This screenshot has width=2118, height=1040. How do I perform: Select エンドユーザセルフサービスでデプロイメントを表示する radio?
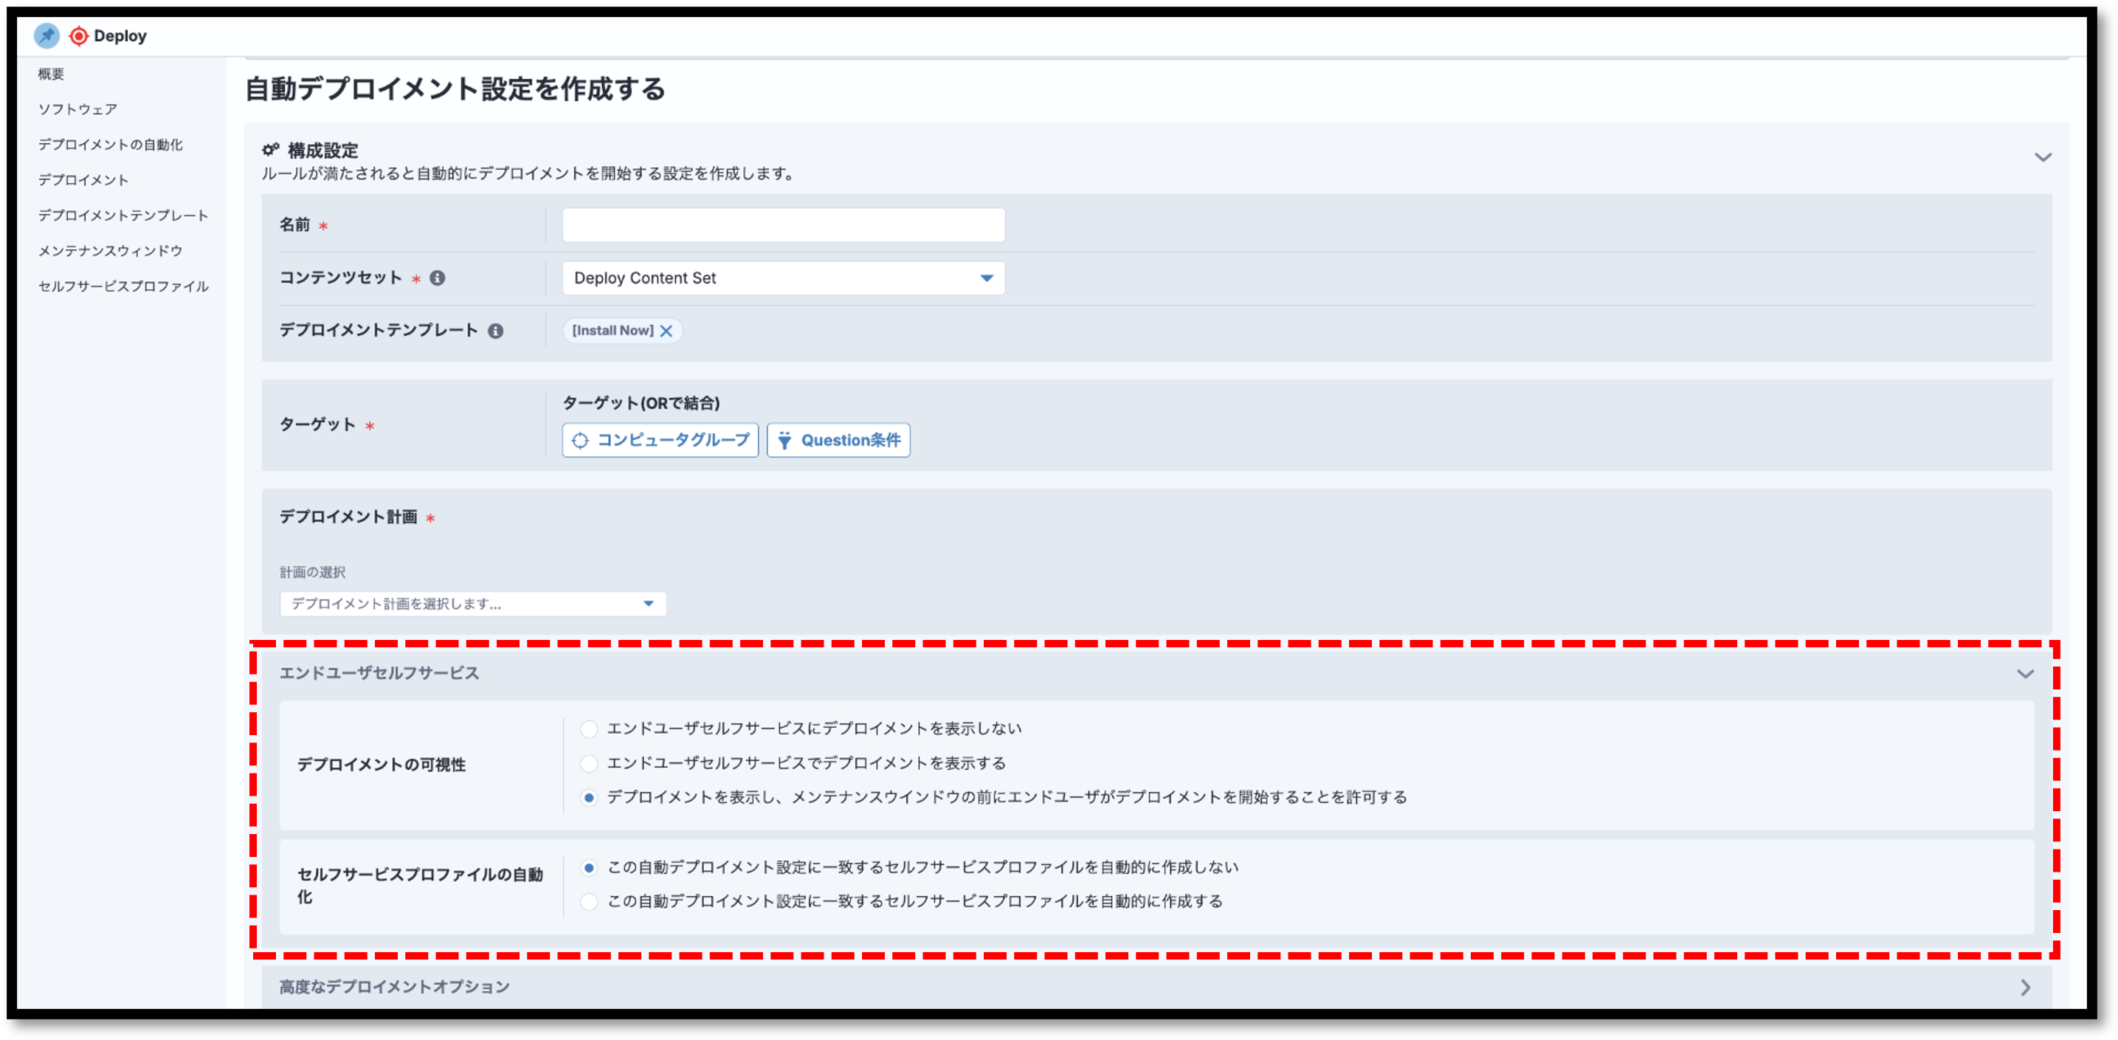tap(589, 763)
